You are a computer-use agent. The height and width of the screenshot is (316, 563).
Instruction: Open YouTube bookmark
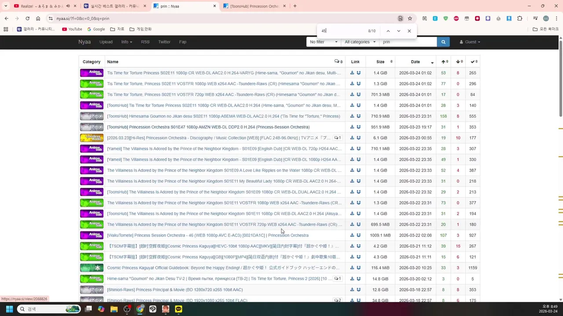point(72,29)
